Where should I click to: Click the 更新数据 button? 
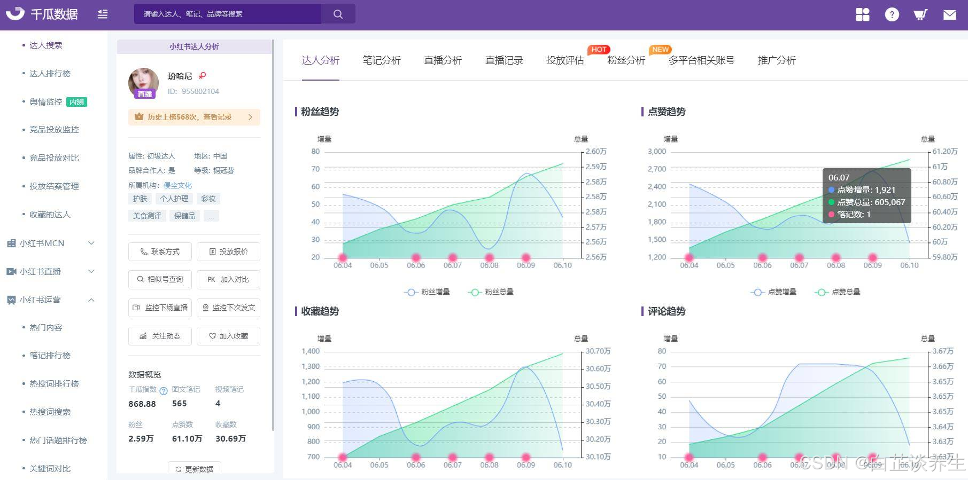click(195, 469)
